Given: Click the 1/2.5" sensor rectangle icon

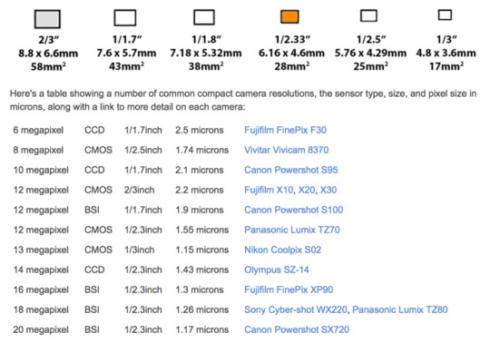Looking at the screenshot, I should [368, 15].
